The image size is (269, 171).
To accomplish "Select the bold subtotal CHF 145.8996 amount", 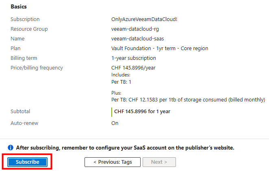I will pyautogui.click(x=142, y=112).
